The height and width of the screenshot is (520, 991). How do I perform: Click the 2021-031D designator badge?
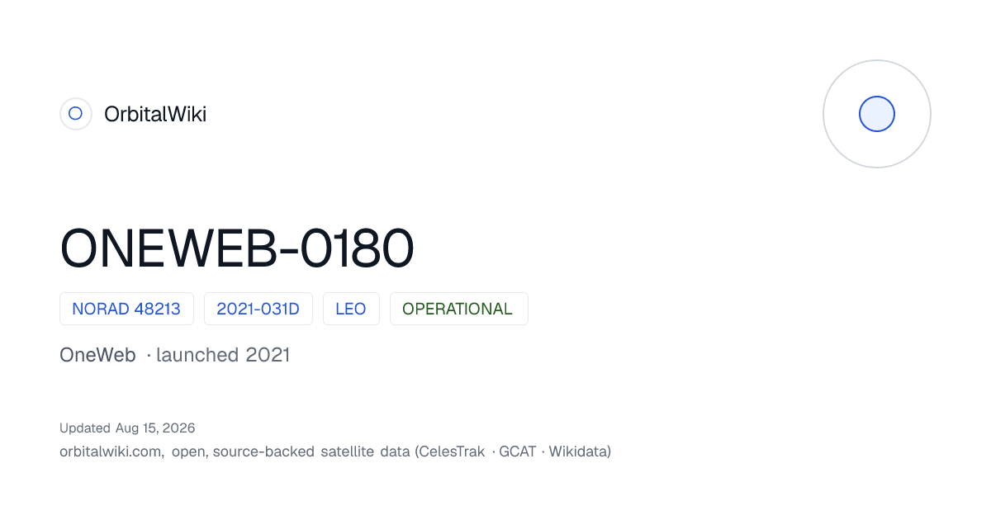pos(258,309)
